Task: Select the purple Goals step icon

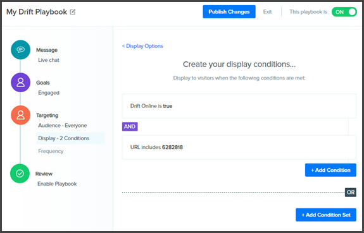Action: click(x=20, y=83)
